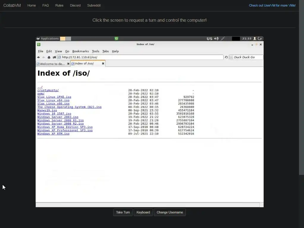This screenshot has height=228, width=304.
Task: Reload the page with the refresh icon
Action: [x=226, y=57]
